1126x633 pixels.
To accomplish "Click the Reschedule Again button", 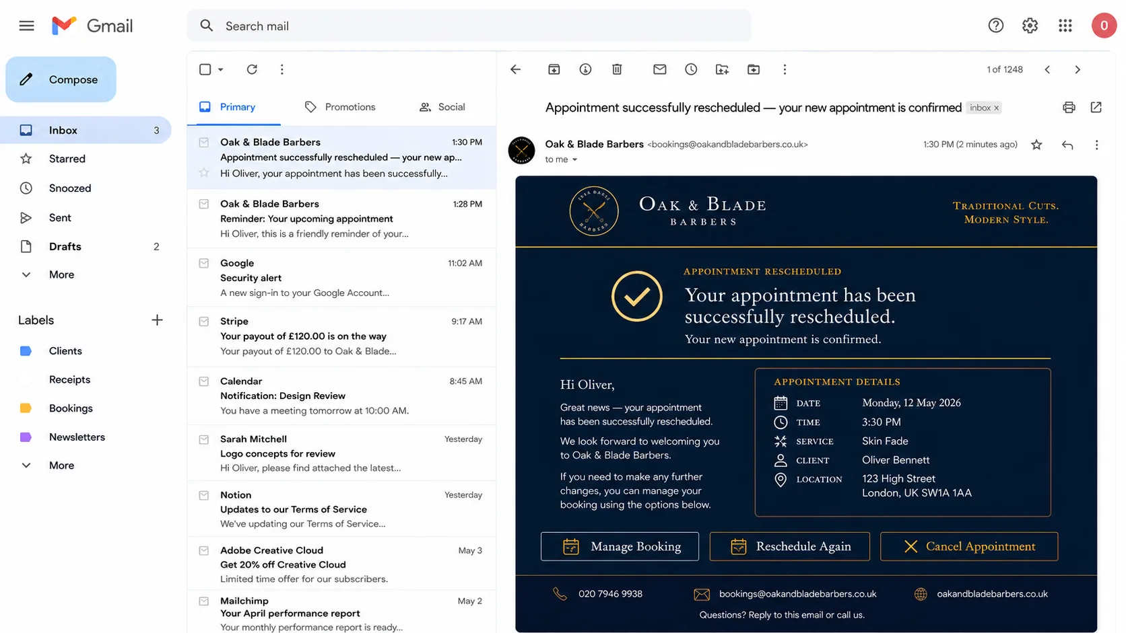I will pyautogui.click(x=789, y=546).
